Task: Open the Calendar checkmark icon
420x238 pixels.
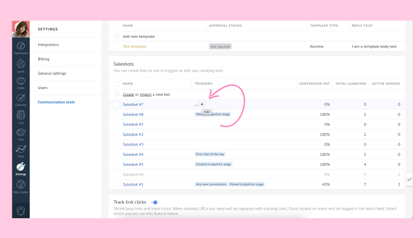Action: click(x=20, y=100)
